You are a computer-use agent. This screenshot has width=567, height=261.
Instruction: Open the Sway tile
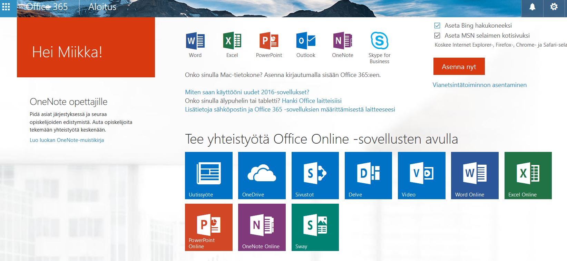(x=315, y=227)
